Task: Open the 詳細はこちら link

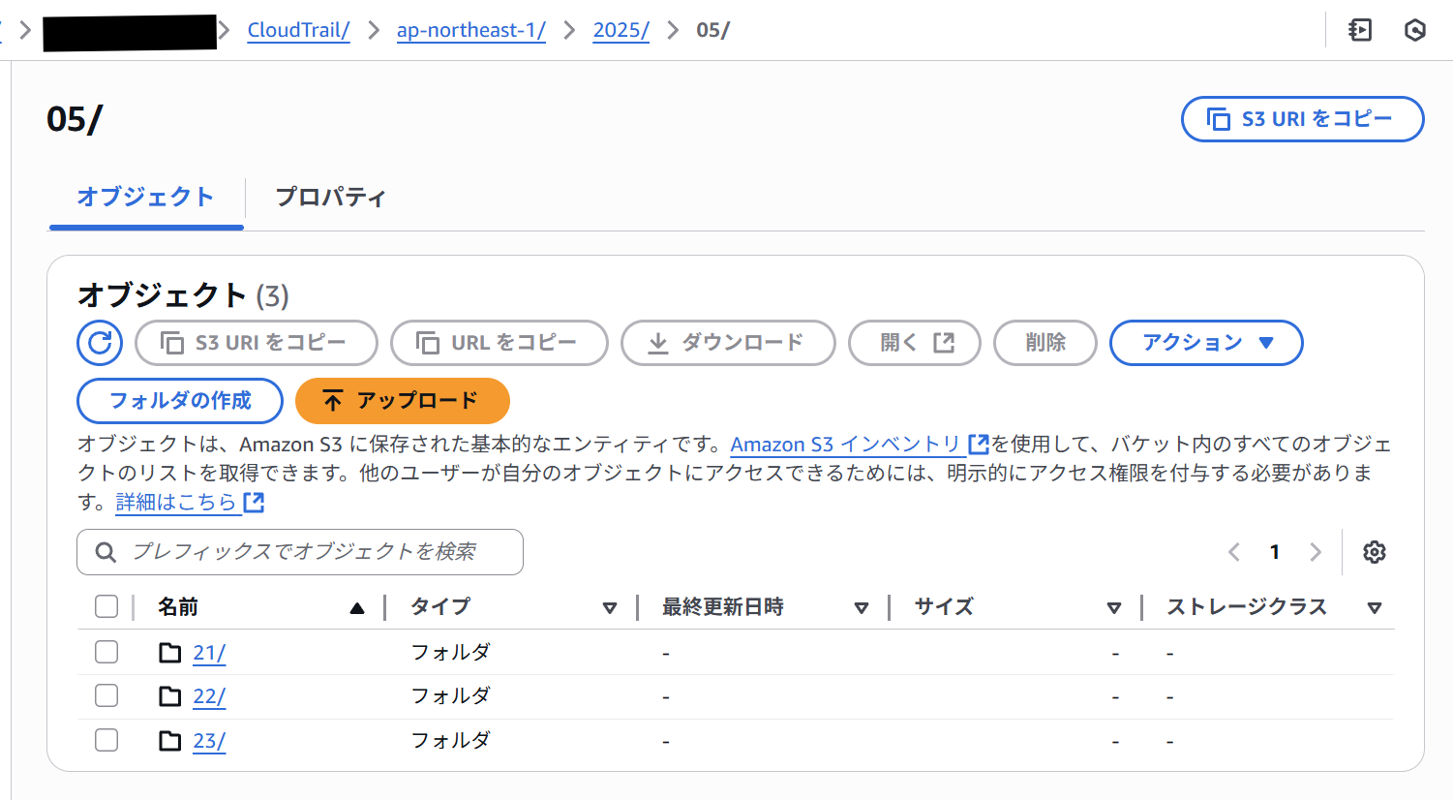Action: coord(176,503)
